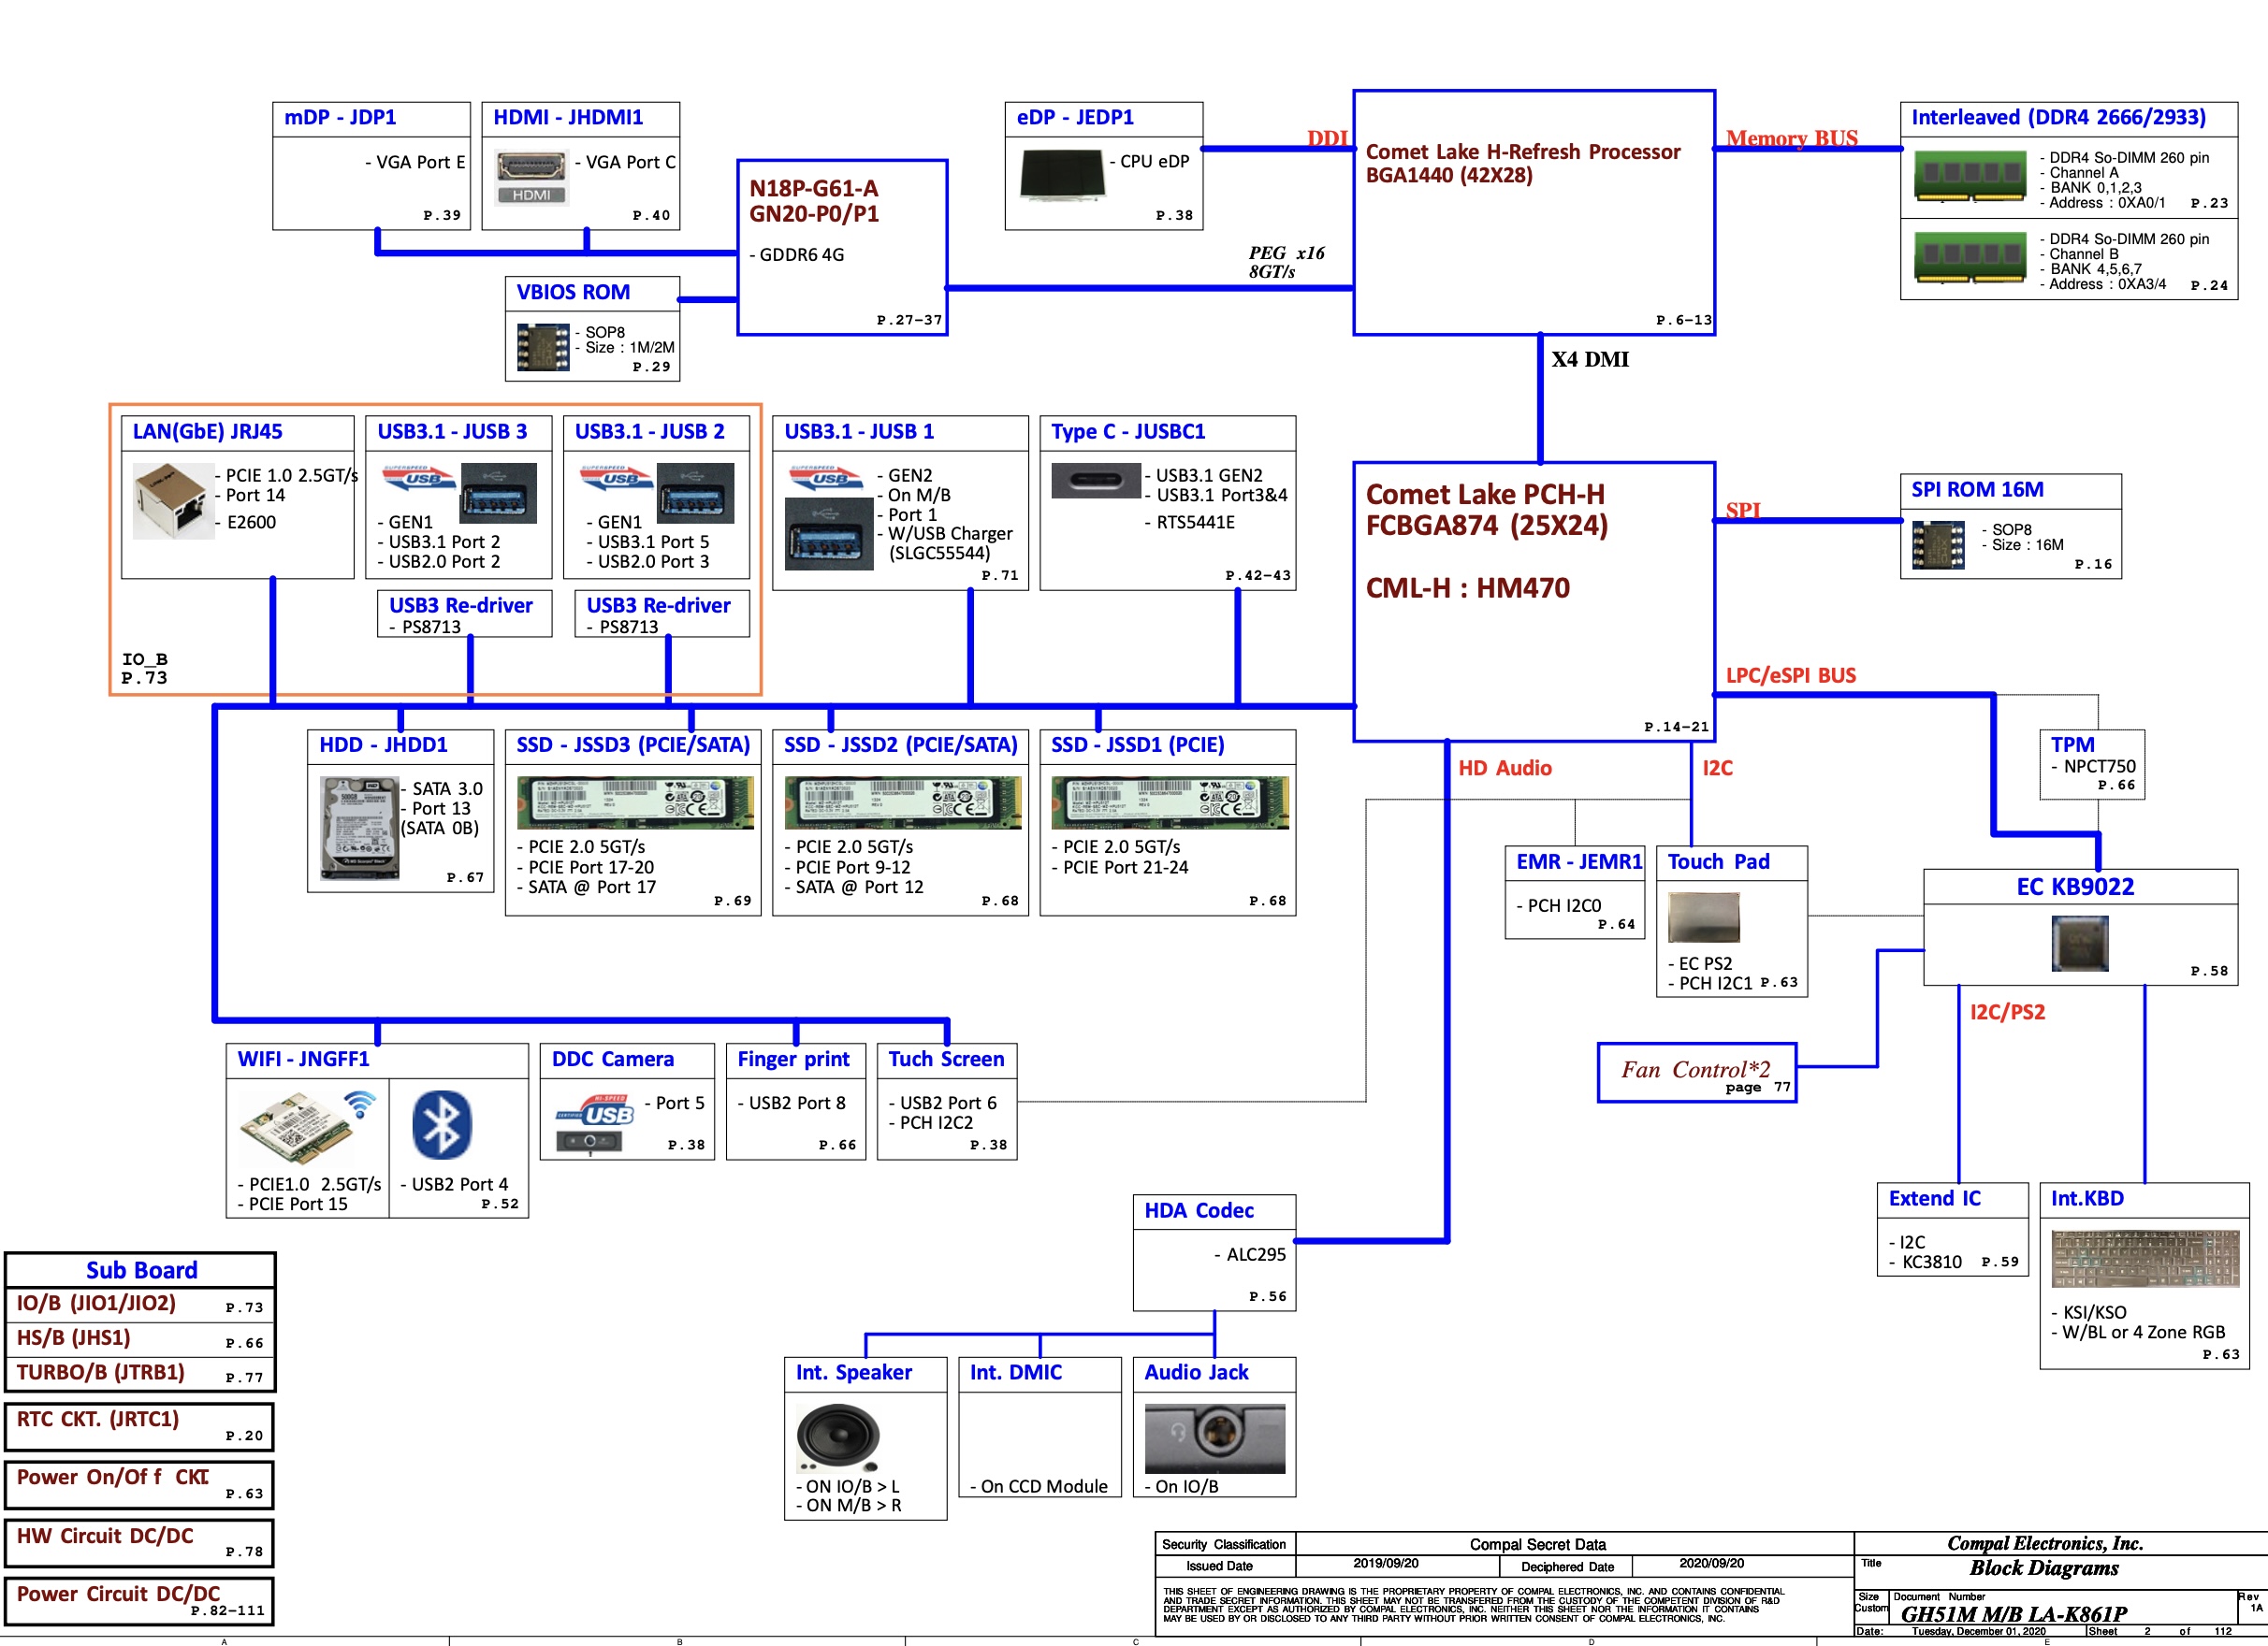The width and height of the screenshot is (2268, 1646).
Task: Click the RJ45 LAN jack image
Action: [173, 499]
